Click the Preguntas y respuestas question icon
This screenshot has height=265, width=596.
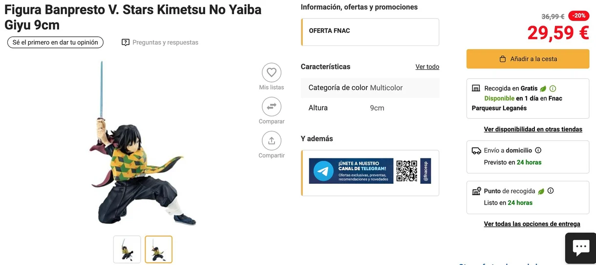126,43
